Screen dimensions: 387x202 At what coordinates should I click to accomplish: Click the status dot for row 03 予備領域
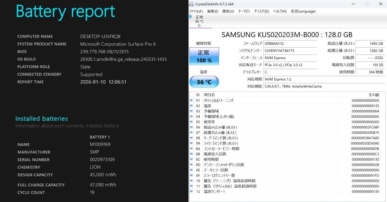pyautogui.click(x=191, y=111)
